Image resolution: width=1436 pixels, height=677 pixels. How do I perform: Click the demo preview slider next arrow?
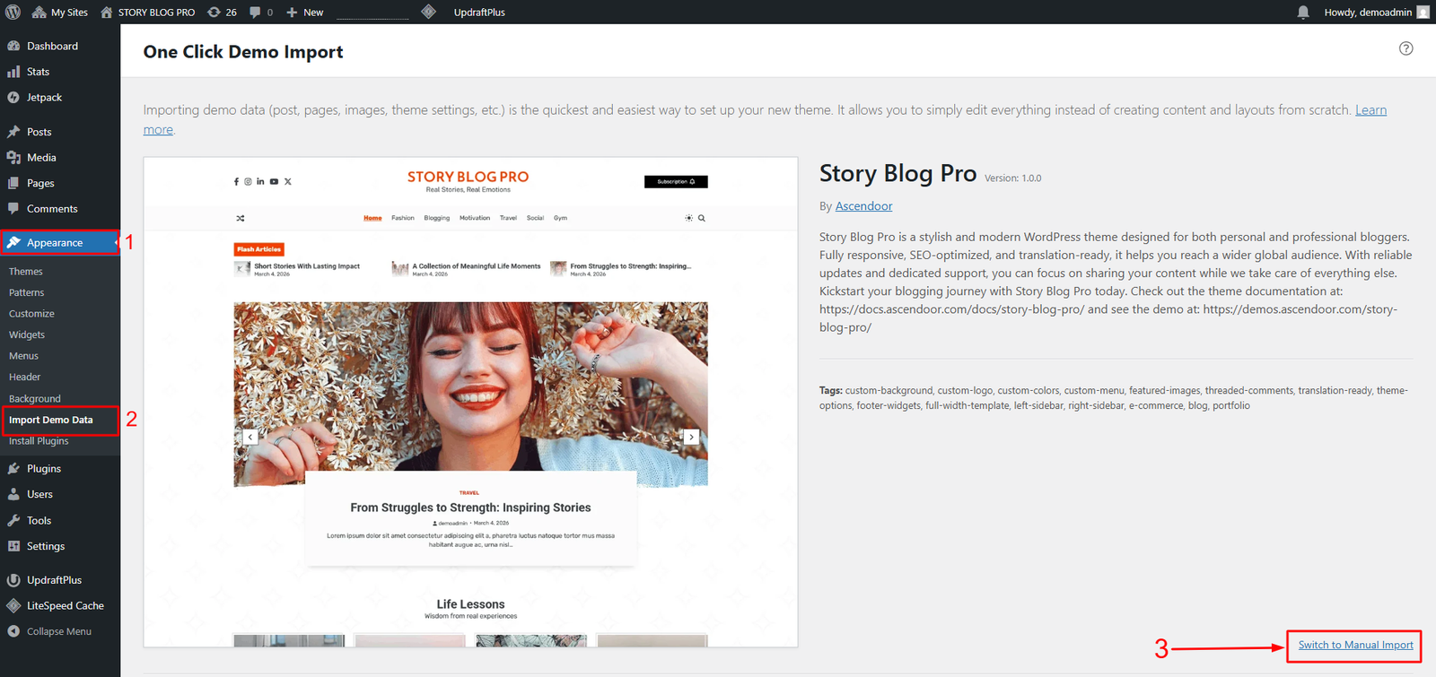(691, 437)
